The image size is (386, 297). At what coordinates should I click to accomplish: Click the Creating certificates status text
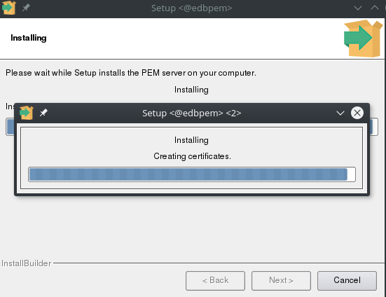pos(192,156)
